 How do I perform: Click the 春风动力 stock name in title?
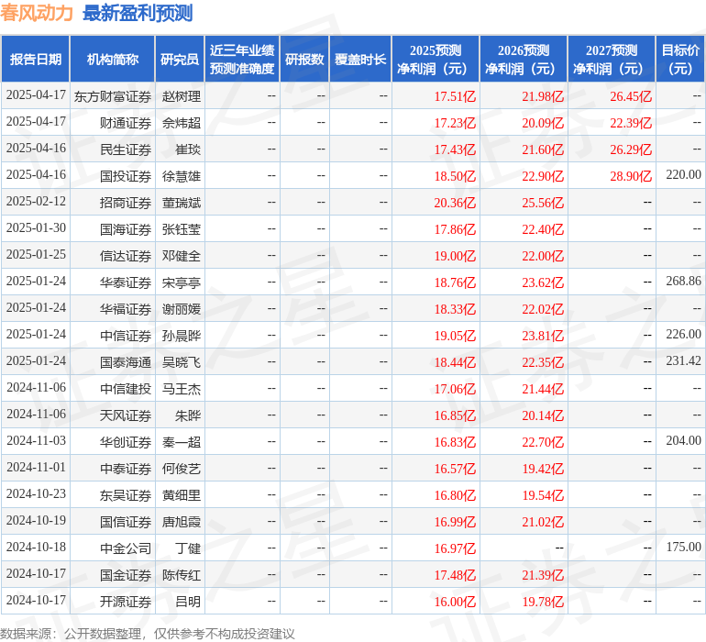pyautogui.click(x=38, y=13)
